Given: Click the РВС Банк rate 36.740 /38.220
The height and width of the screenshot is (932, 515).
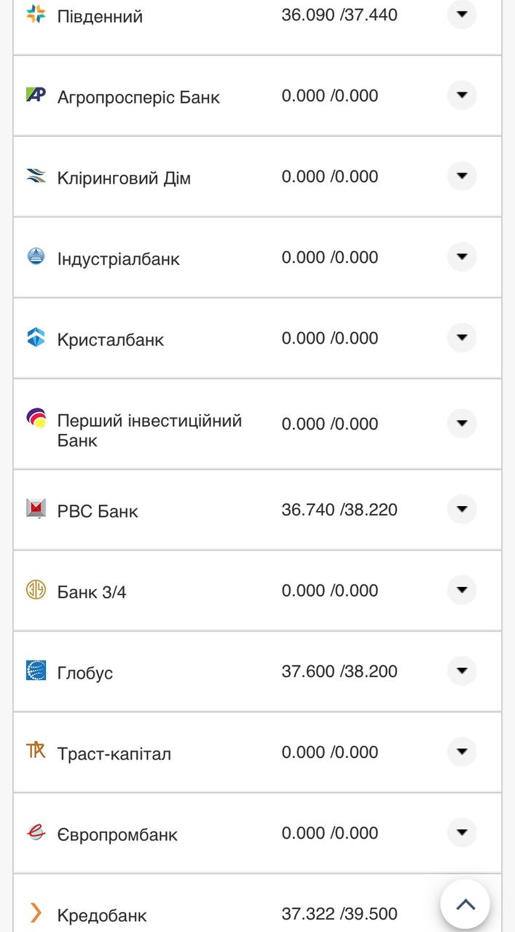Looking at the screenshot, I should pos(339,510).
